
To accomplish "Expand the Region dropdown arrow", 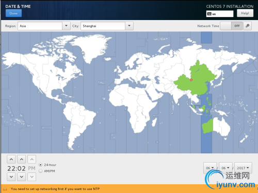I will pos(66,26).
